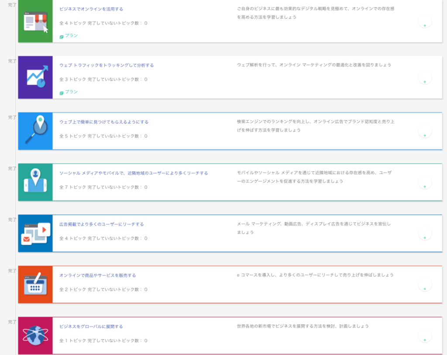
Task: Click 全７トピック topic count text
Action: pyautogui.click(x=73, y=187)
